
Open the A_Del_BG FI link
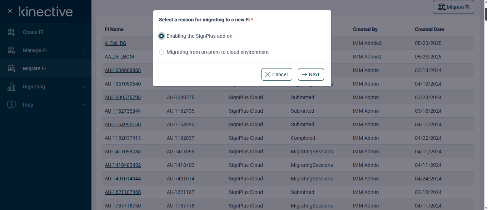(x=115, y=43)
